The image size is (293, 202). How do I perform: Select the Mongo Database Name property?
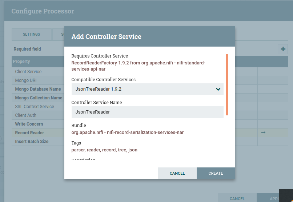click(x=38, y=89)
